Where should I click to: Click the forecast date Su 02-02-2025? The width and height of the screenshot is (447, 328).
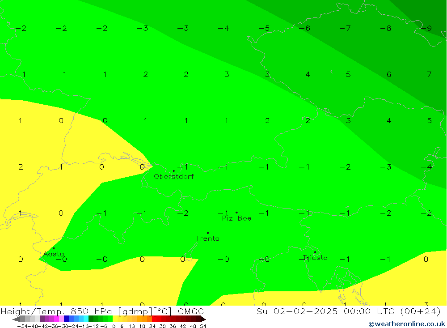tap(297, 311)
